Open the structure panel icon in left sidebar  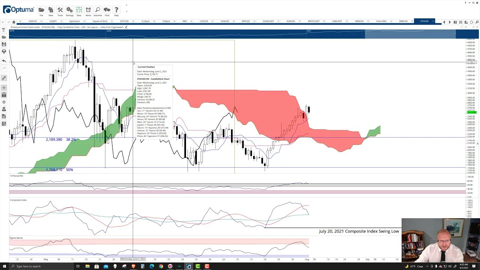4,30
